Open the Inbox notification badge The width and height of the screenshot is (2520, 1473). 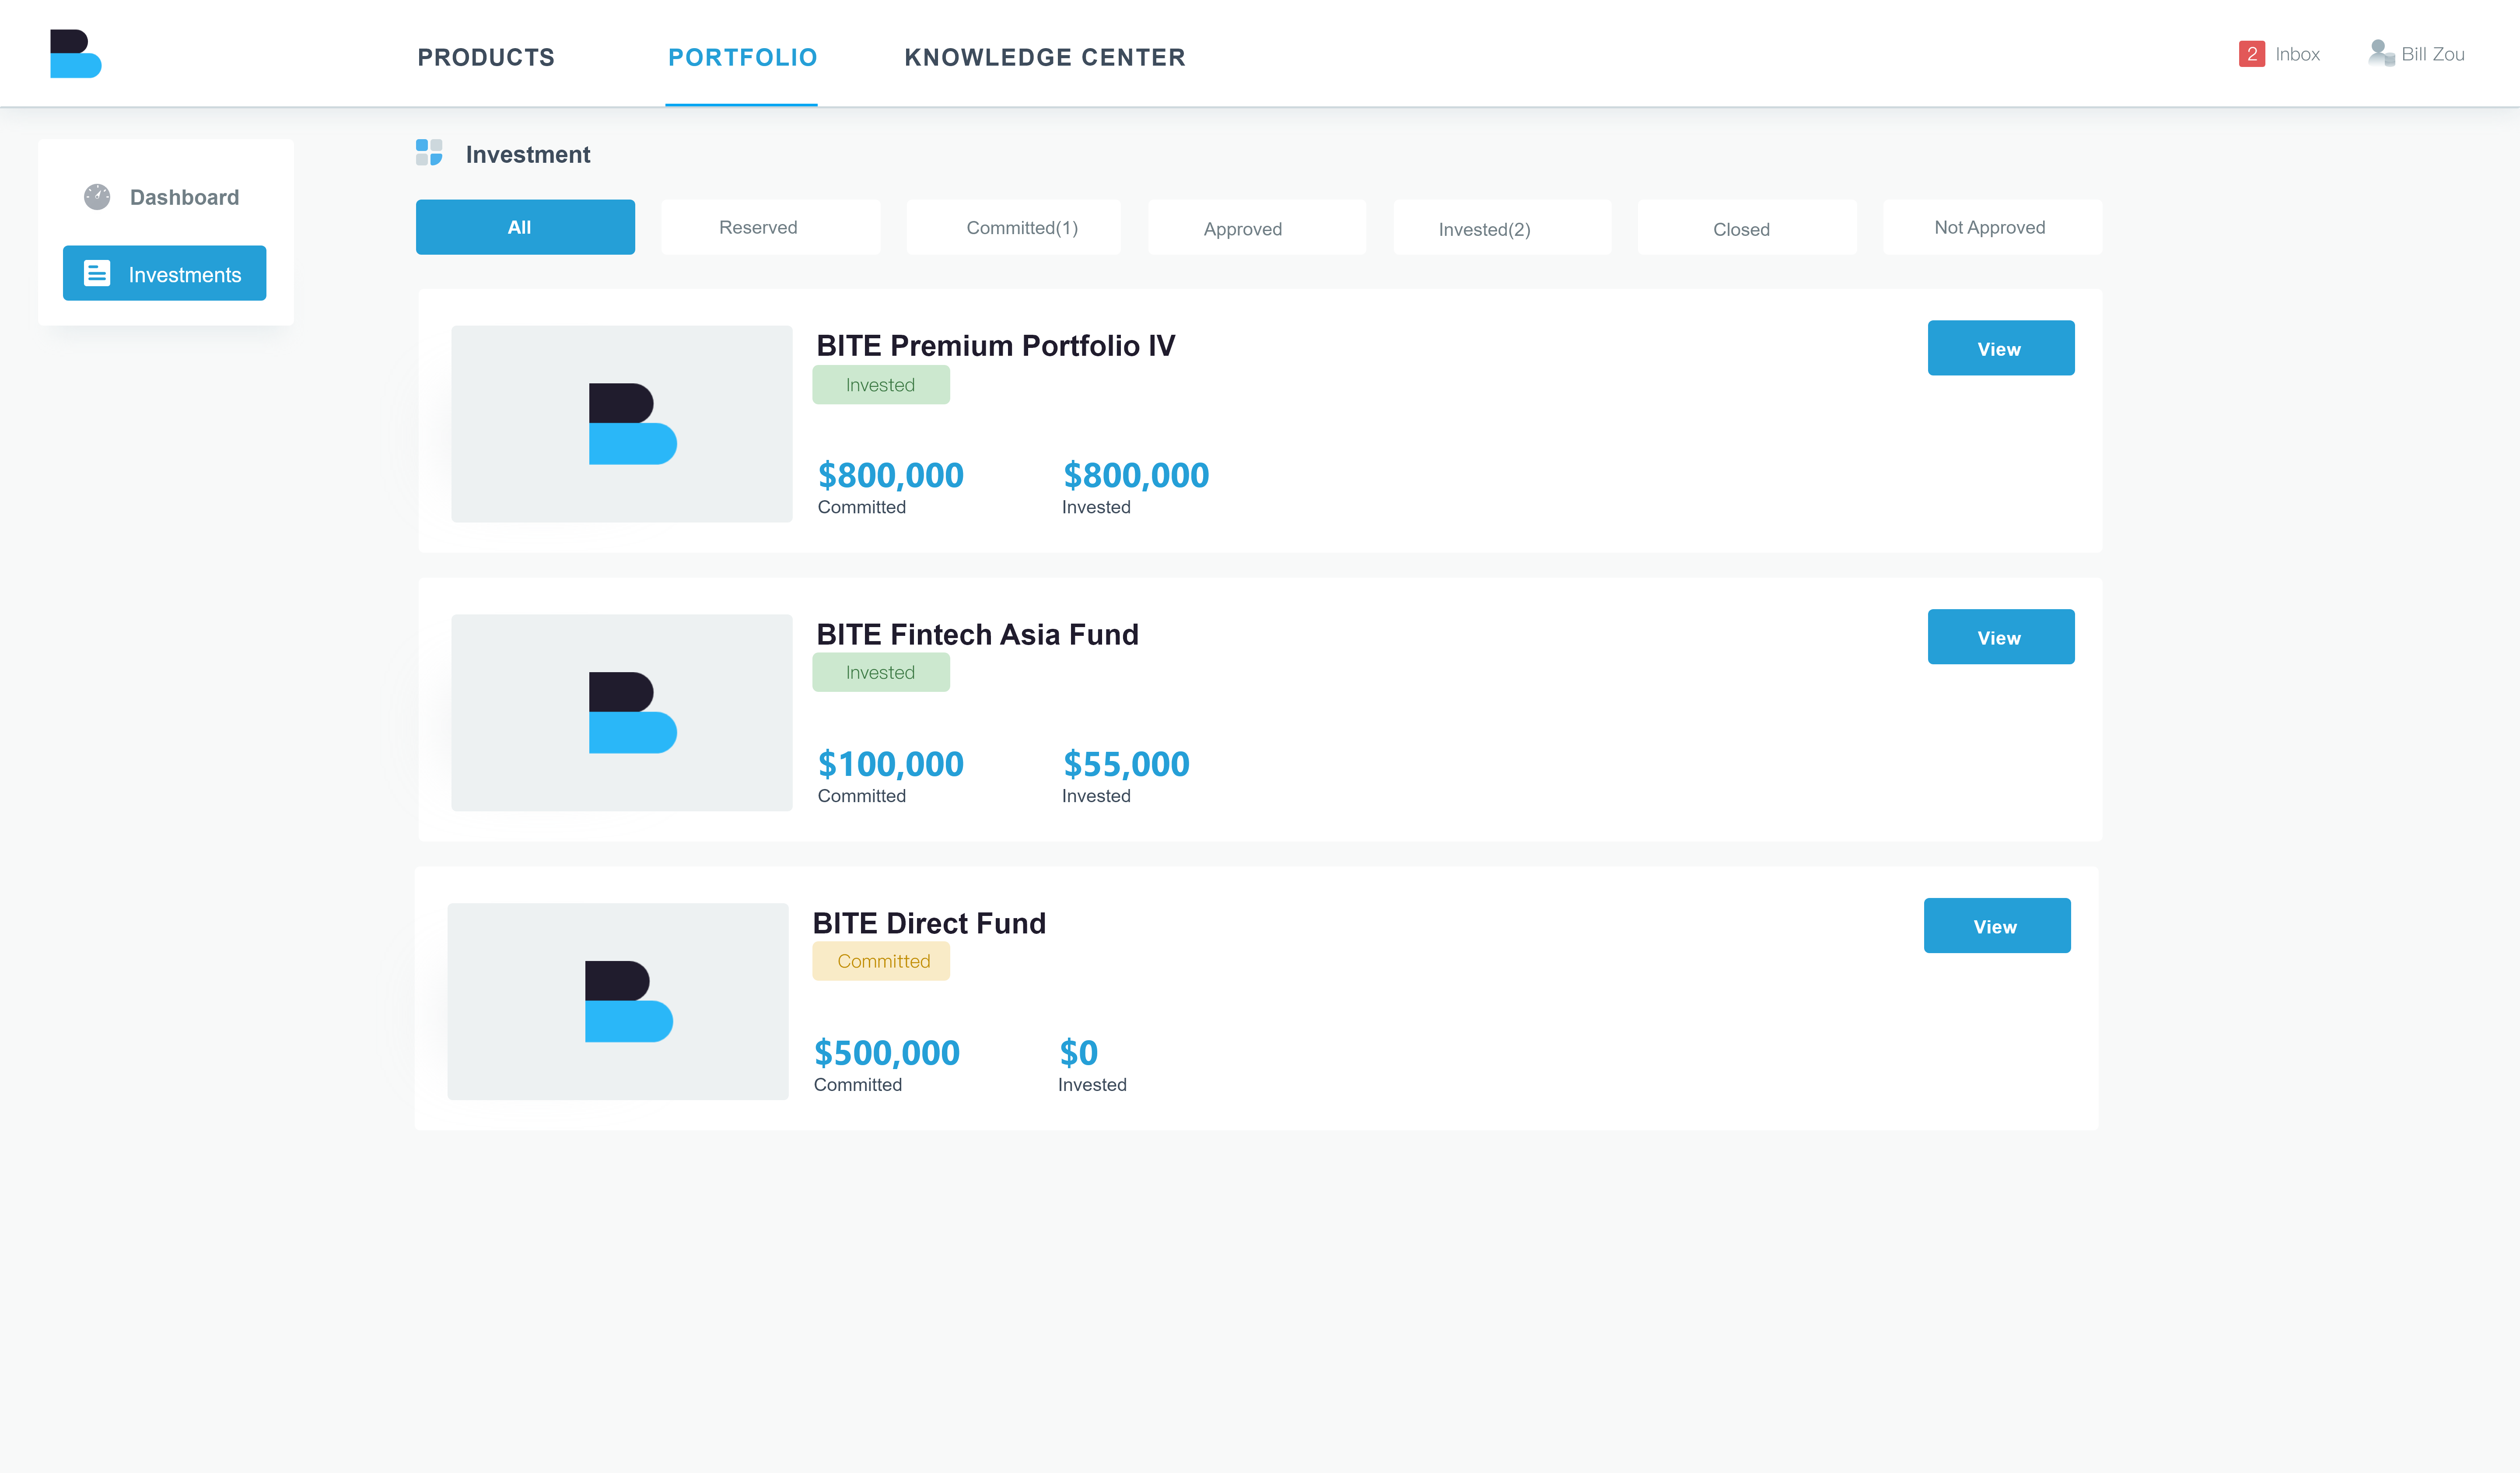click(x=2251, y=54)
